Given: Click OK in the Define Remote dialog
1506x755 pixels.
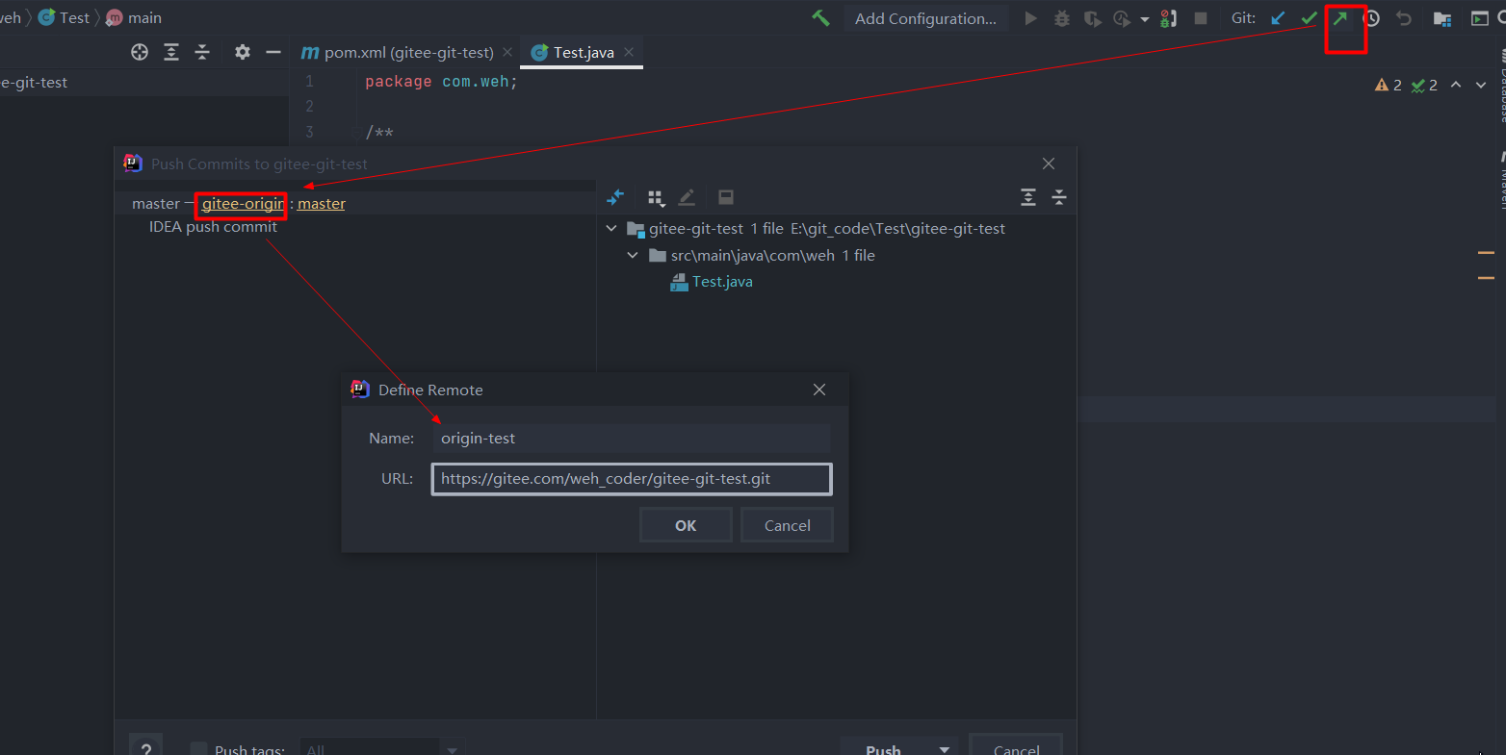Looking at the screenshot, I should (686, 525).
